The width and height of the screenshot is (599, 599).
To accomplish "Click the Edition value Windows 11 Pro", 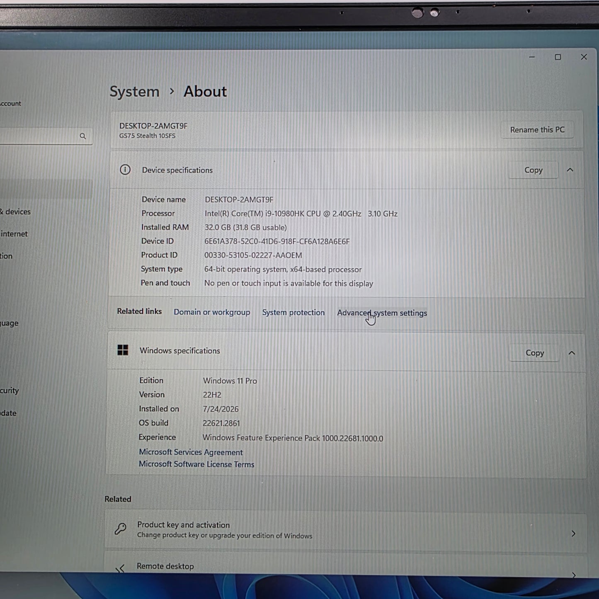I will 230,381.
